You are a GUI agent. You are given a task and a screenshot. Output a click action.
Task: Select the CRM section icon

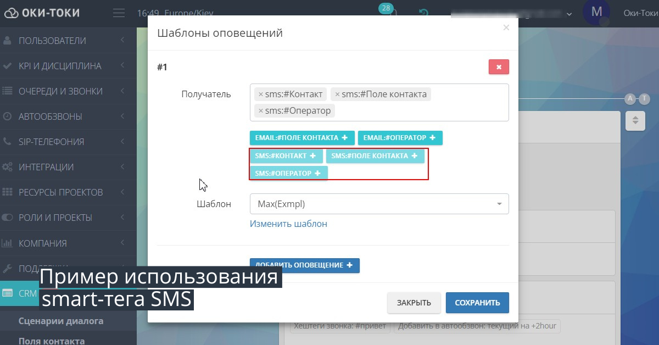[x=8, y=293]
